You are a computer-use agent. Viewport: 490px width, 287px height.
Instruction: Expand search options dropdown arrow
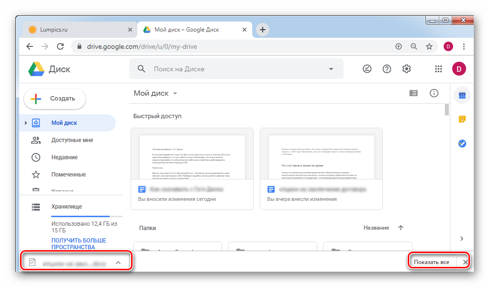(331, 69)
